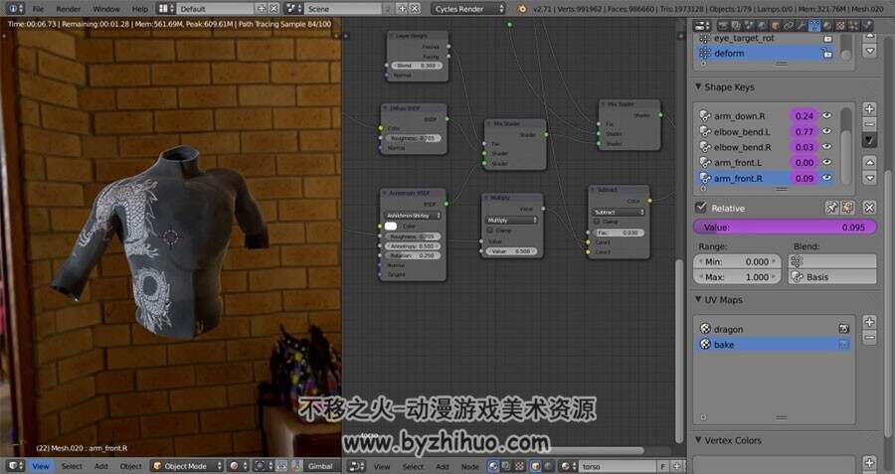Image resolution: width=895 pixels, height=474 pixels.
Task: Open the Properties editor type selector
Action: [701, 25]
